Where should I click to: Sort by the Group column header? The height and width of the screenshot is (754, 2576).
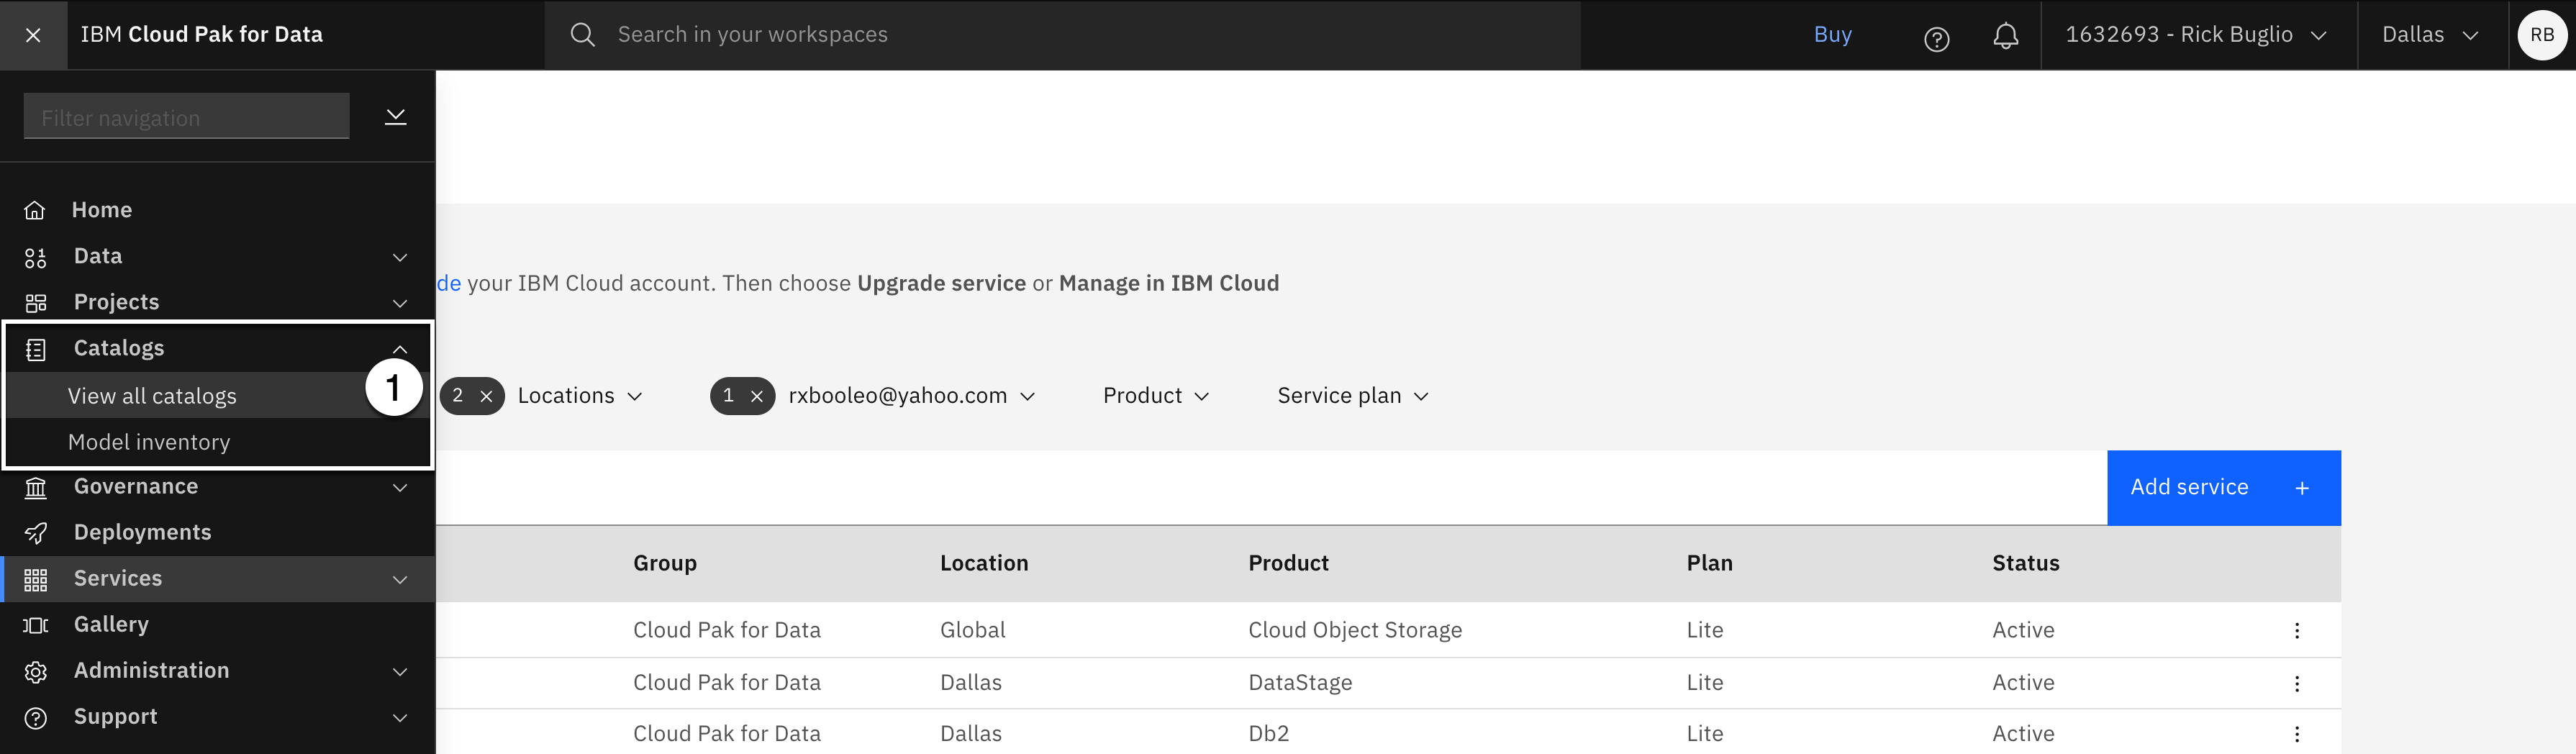coord(664,563)
